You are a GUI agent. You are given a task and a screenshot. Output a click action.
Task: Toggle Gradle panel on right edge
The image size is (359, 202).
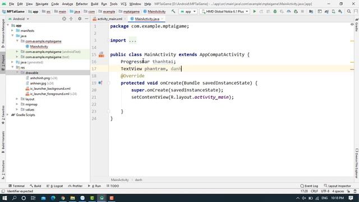tap(357, 25)
